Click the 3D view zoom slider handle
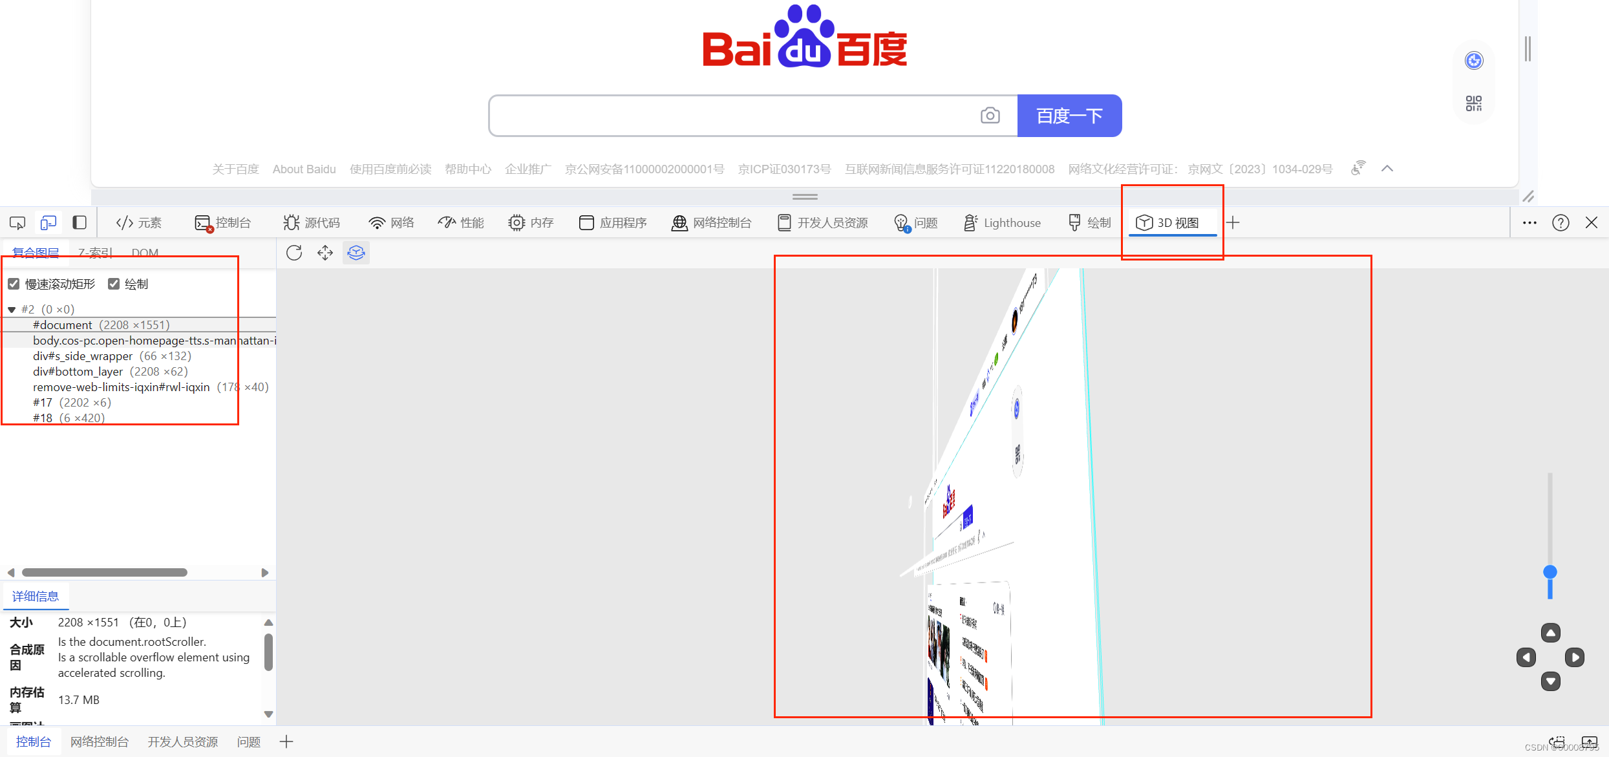Viewport: 1609px width, 757px height. 1550,572
